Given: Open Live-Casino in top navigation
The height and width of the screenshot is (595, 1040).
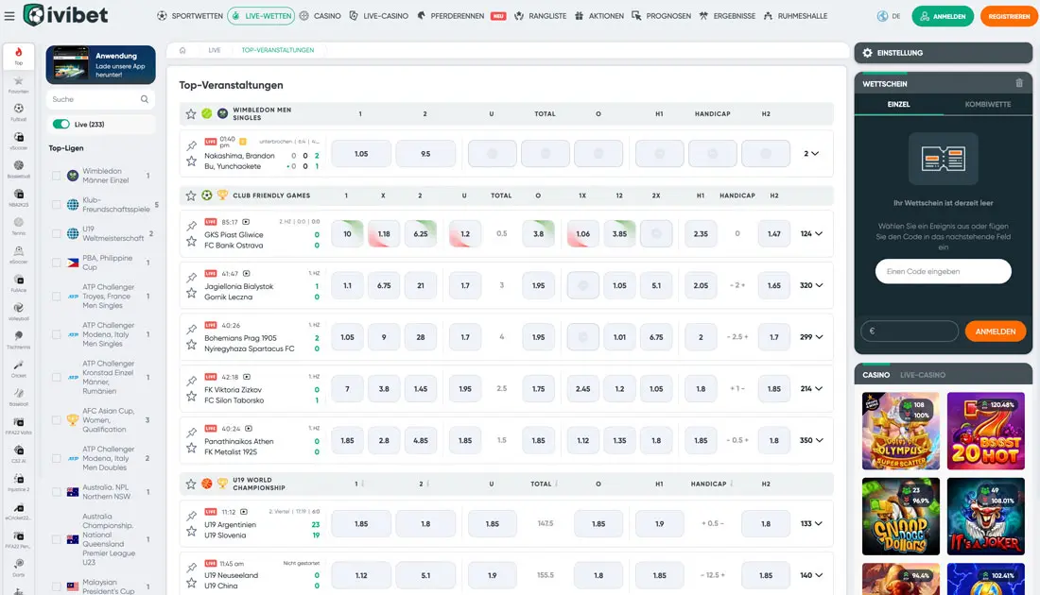Looking at the screenshot, I should click(379, 16).
